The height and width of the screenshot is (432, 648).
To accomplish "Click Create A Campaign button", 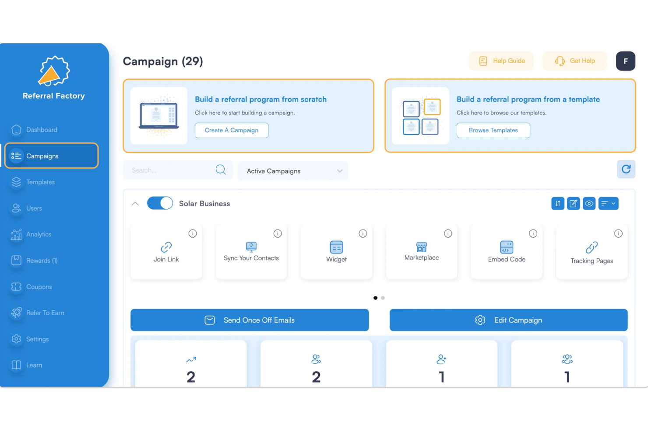I will [x=232, y=130].
